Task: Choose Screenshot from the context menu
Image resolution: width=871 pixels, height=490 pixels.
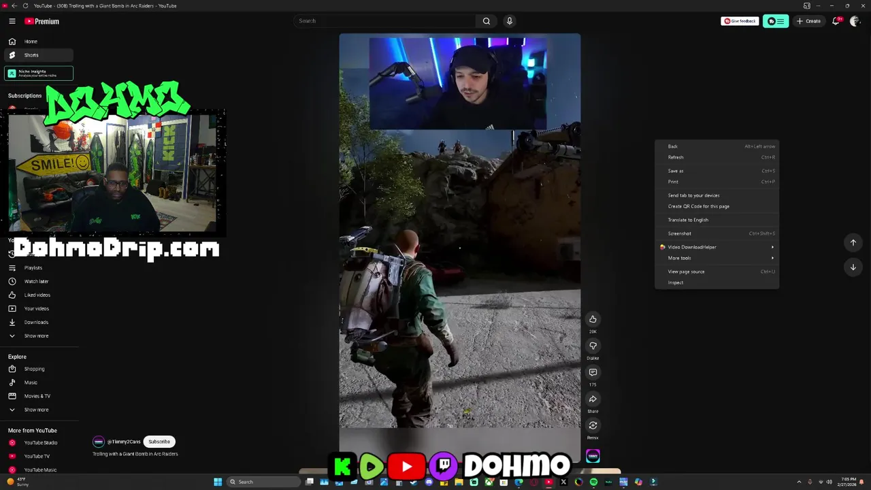Action: coord(717,233)
